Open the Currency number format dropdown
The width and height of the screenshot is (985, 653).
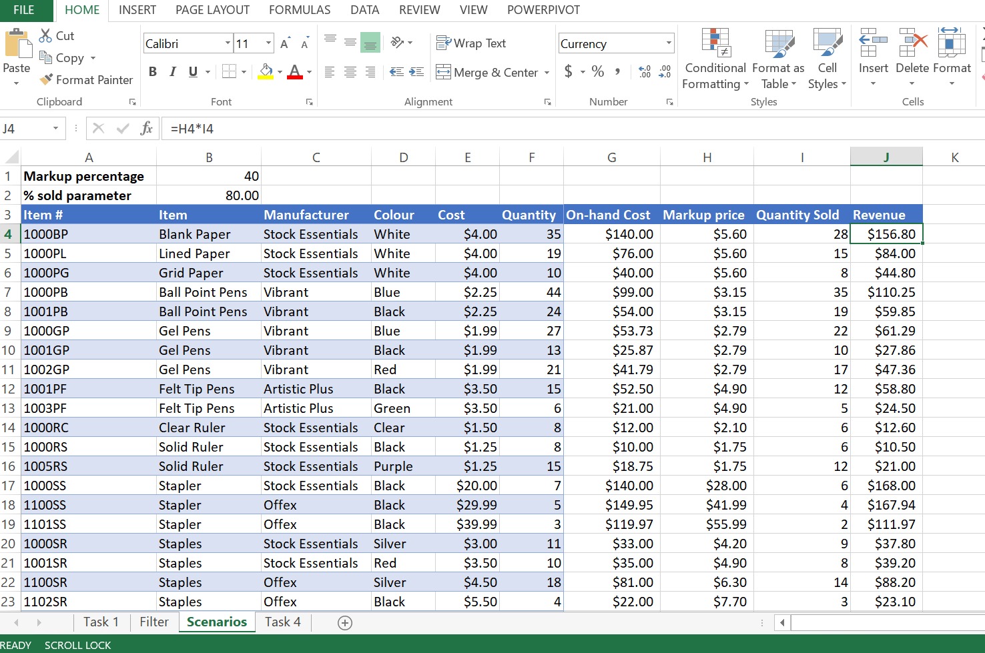coord(668,43)
